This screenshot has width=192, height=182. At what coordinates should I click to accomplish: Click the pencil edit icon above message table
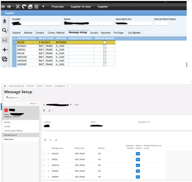click(56, 140)
